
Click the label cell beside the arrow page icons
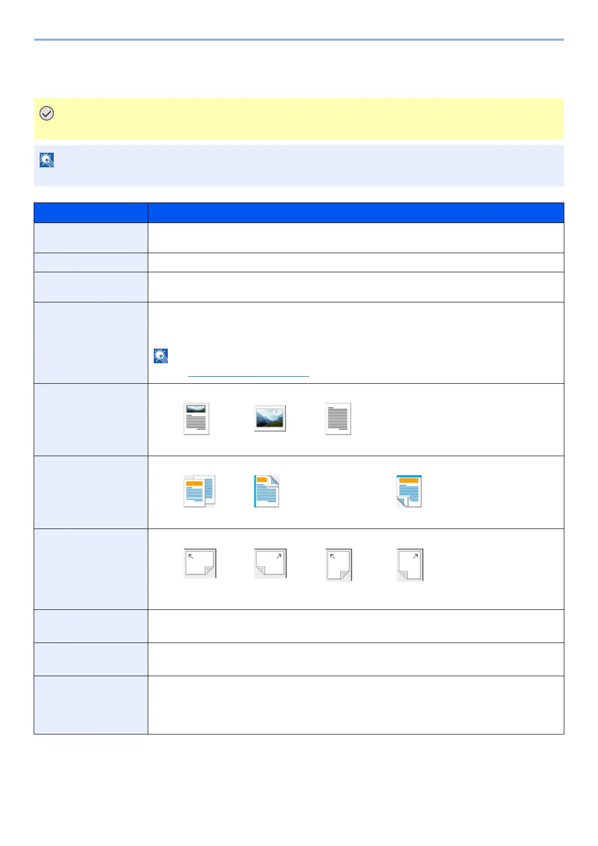(x=91, y=569)
